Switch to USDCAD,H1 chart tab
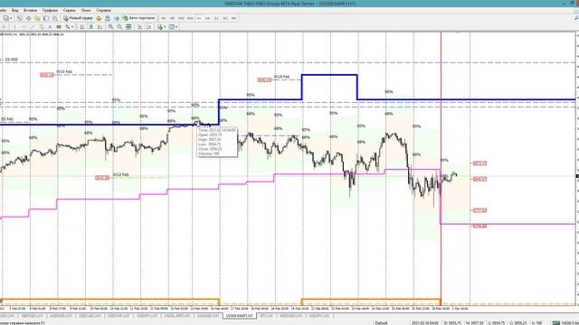The height and width of the screenshot is (325, 579). tap(90, 316)
